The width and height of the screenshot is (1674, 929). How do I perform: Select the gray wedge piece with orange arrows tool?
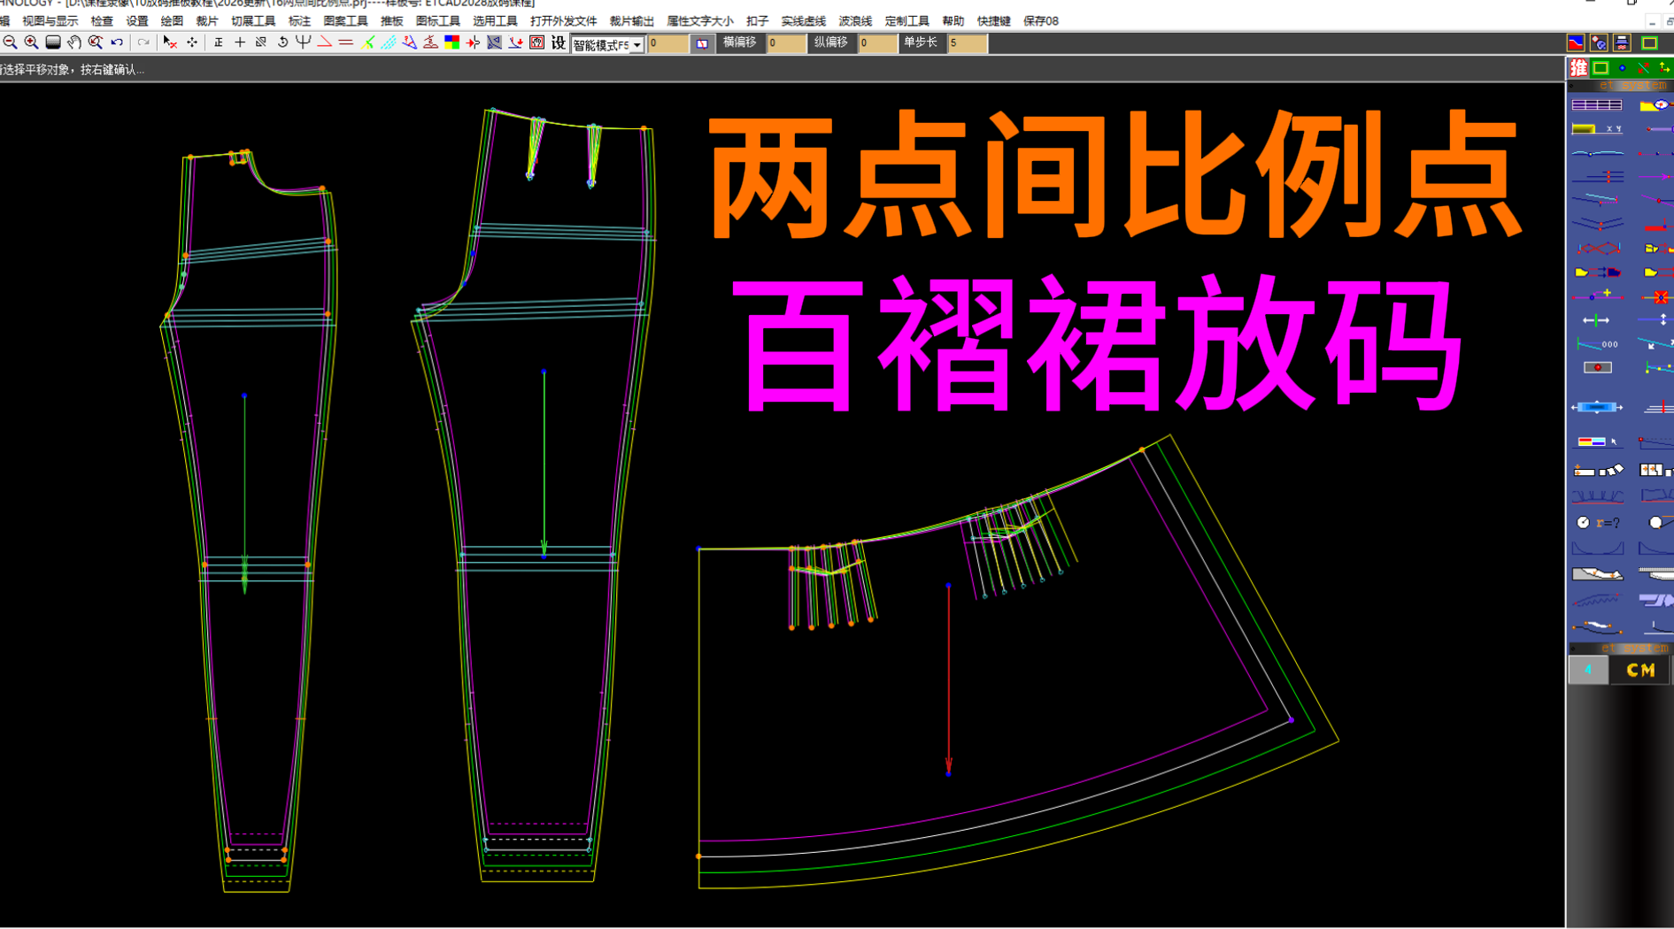[1597, 574]
